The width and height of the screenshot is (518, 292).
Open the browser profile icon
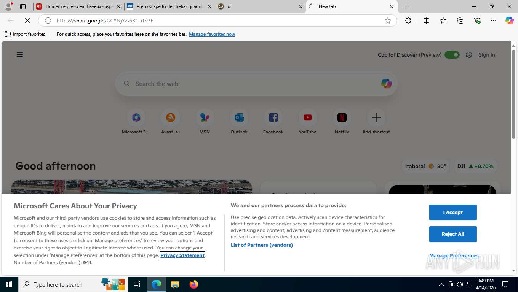click(8, 6)
